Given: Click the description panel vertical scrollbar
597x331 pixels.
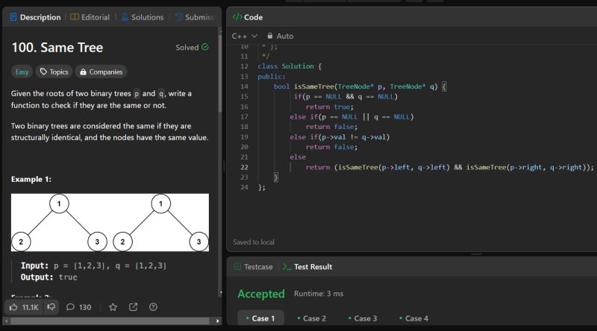Looking at the screenshot, I should pyautogui.click(x=220, y=75).
